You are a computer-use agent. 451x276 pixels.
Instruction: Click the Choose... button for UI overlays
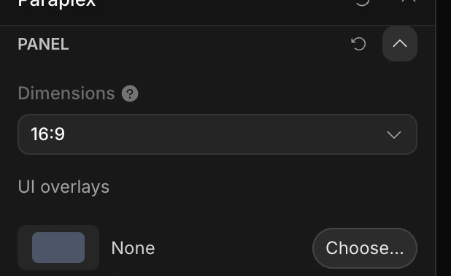click(x=365, y=248)
